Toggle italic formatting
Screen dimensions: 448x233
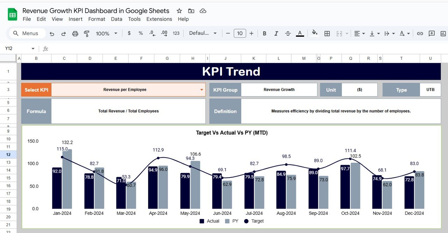pos(276,33)
